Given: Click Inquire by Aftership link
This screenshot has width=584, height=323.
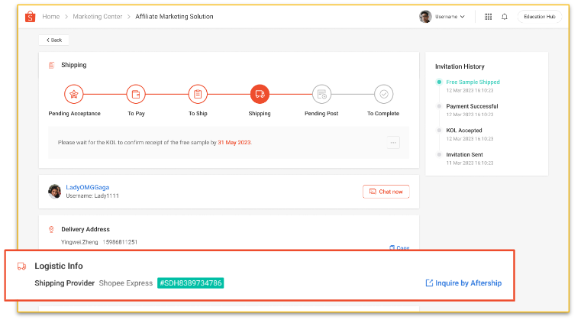Looking at the screenshot, I should tap(463, 283).
